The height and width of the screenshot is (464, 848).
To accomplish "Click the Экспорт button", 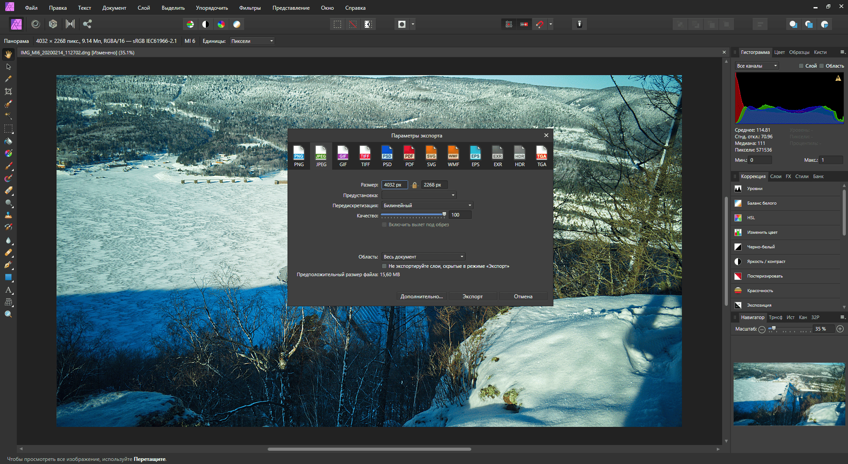I will pos(473,297).
